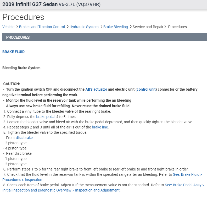Click the disc brake link
Screen dimensions: 207x202
[24, 138]
